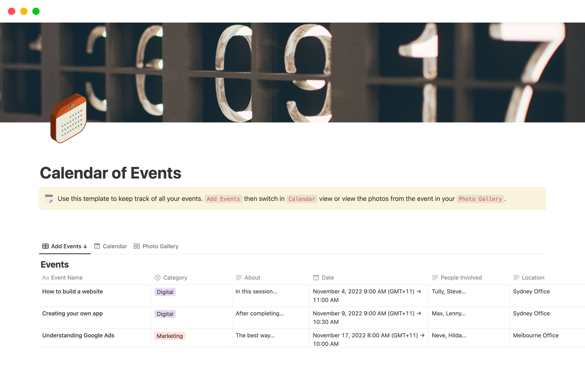This screenshot has width=585, height=366.
Task: Click the People Involved column header icon
Action: click(x=435, y=278)
